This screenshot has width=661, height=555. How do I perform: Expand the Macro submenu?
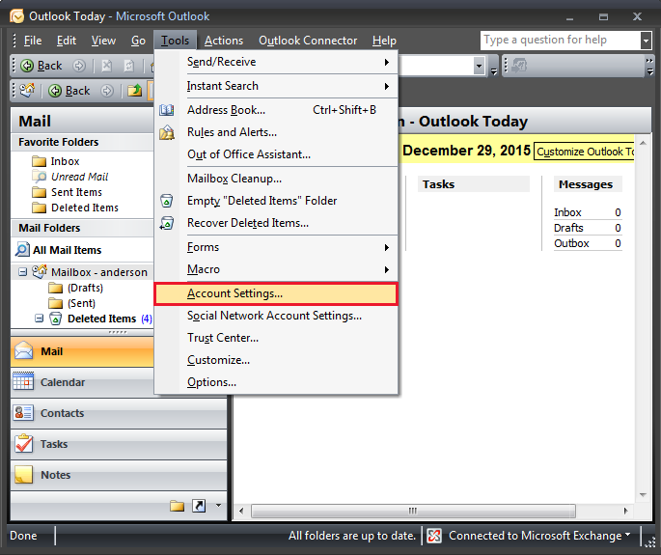(387, 270)
